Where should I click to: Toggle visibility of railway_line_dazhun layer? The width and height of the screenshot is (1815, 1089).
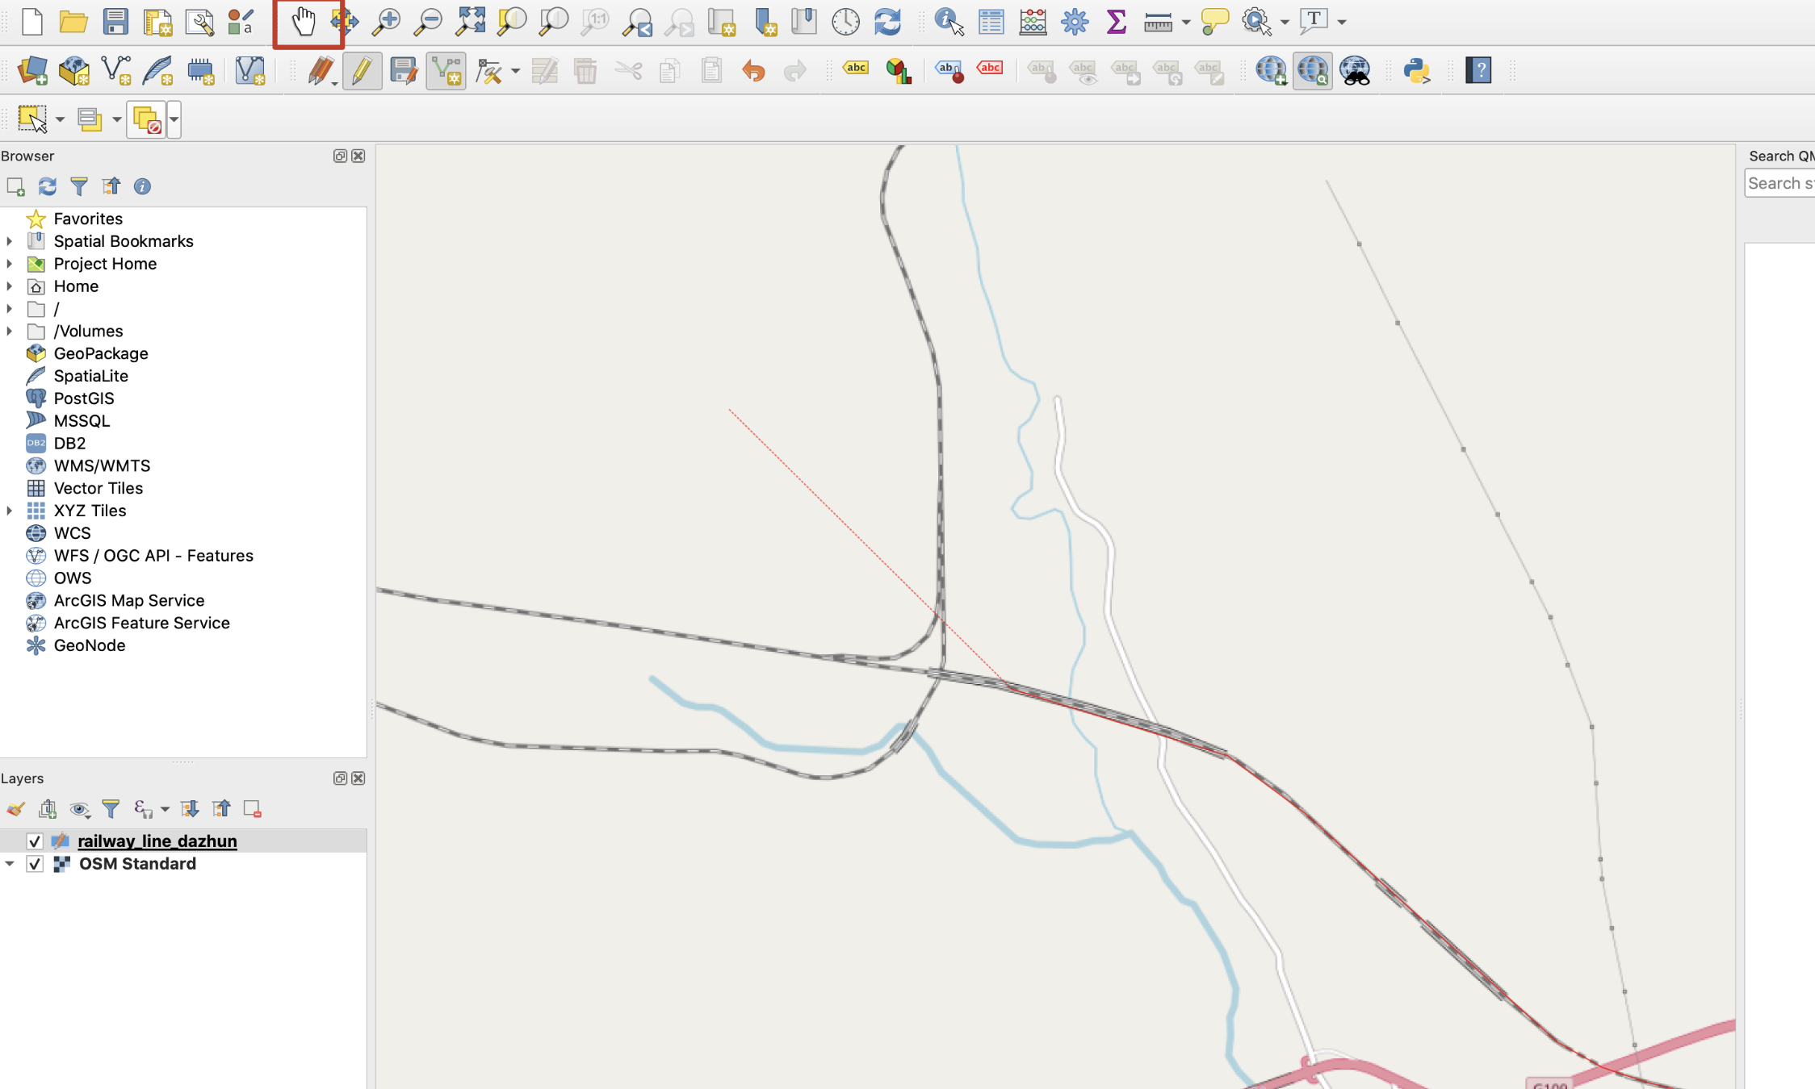[x=32, y=841]
